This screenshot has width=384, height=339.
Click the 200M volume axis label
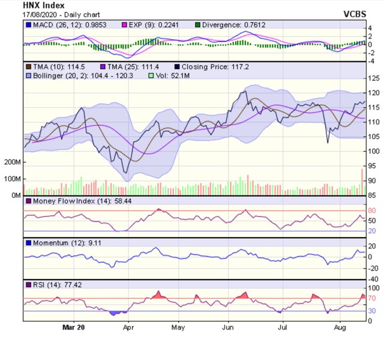point(12,163)
